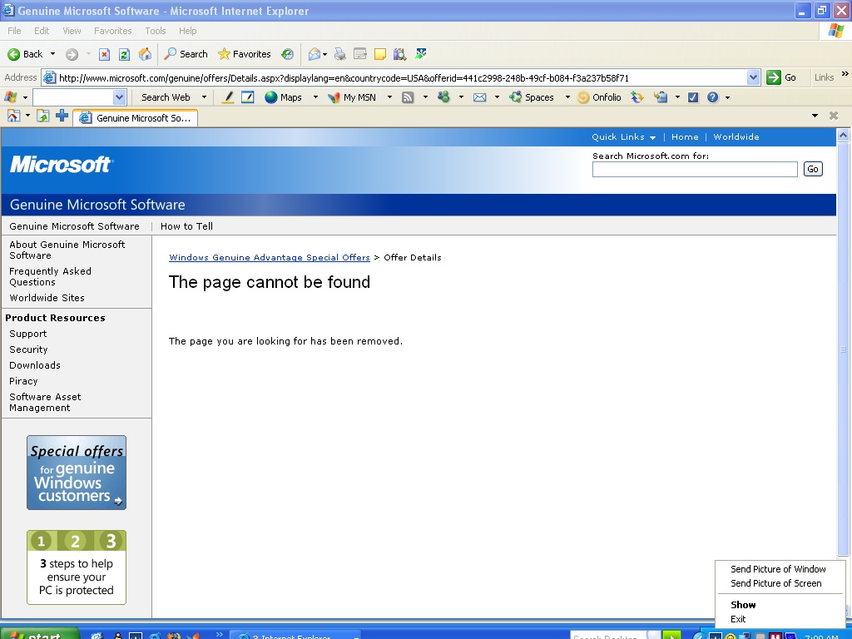Refresh the page using the Refresh icon
Viewport: 852px width, 639px height.
point(124,54)
